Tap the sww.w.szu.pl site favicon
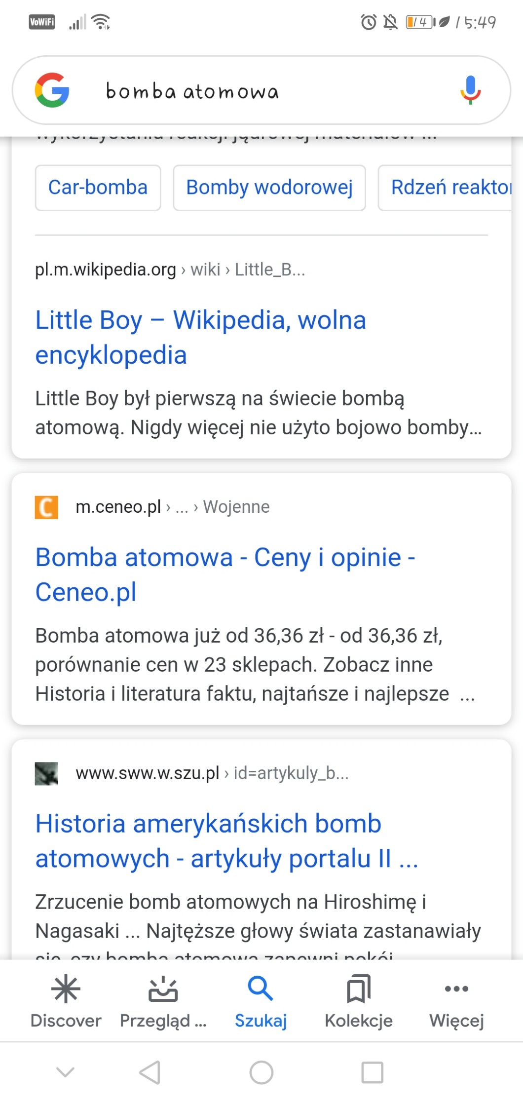 [x=46, y=773]
